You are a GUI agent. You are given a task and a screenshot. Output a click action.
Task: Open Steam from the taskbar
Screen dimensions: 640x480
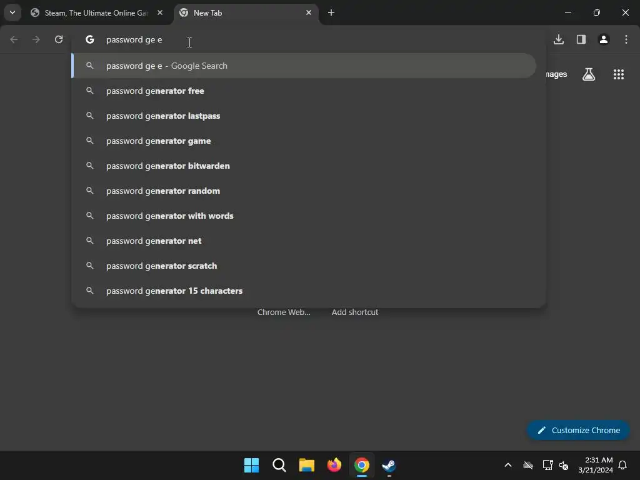pos(389,465)
